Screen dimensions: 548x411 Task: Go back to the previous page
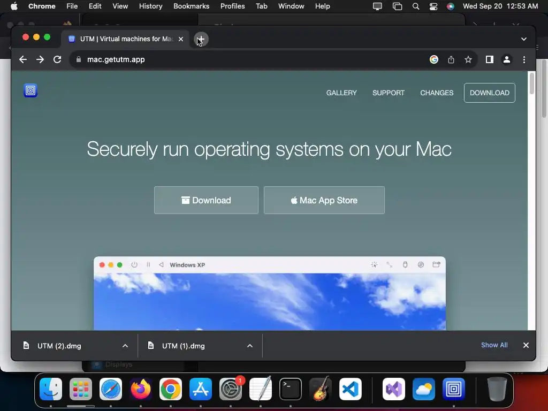(23, 59)
